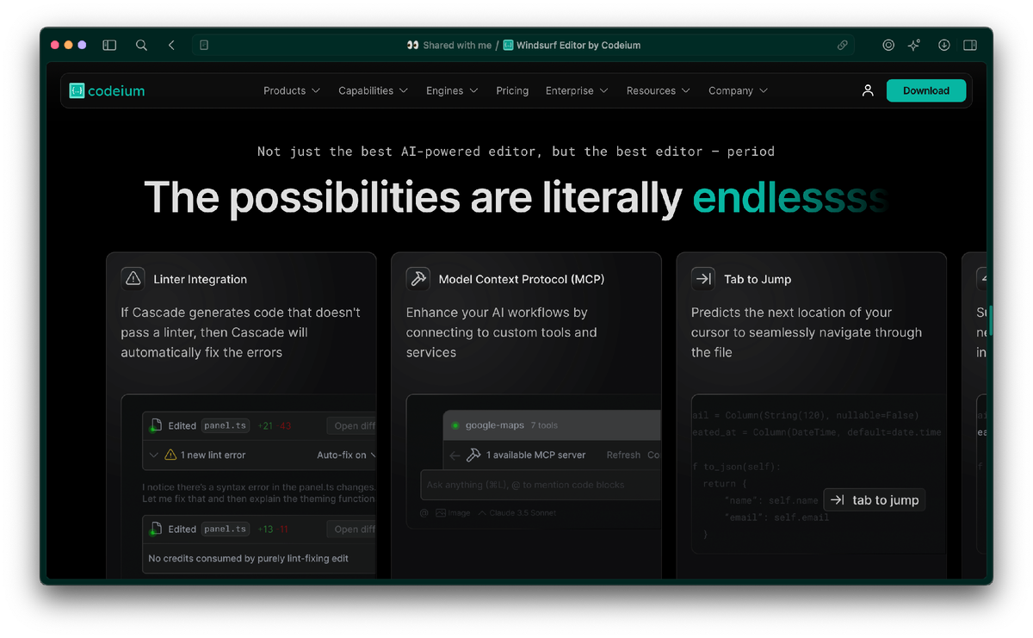
Task: Click the @ mention icon below the prompt
Action: coord(424,513)
